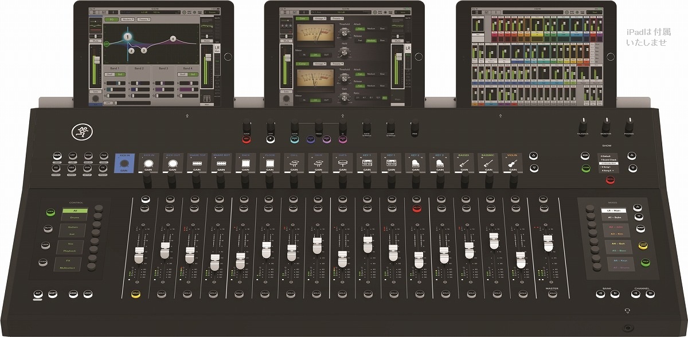Adjust the PHONES level knob
The width and height of the screenshot is (688, 337).
(x=629, y=125)
